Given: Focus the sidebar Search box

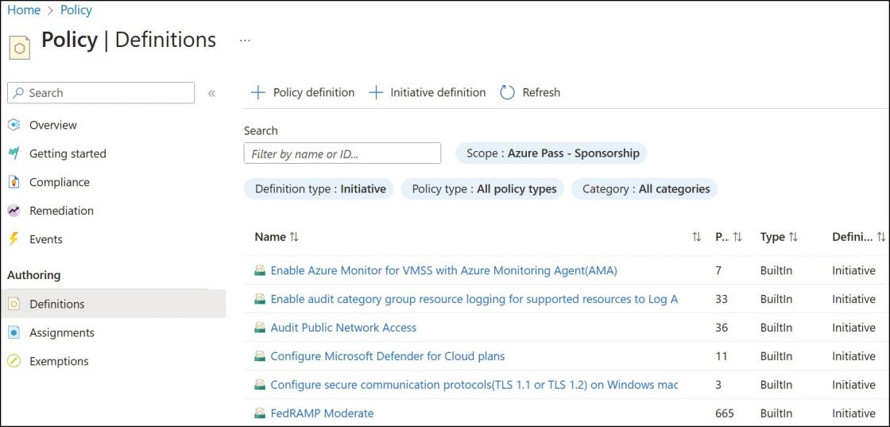Looking at the screenshot, I should pos(101,93).
